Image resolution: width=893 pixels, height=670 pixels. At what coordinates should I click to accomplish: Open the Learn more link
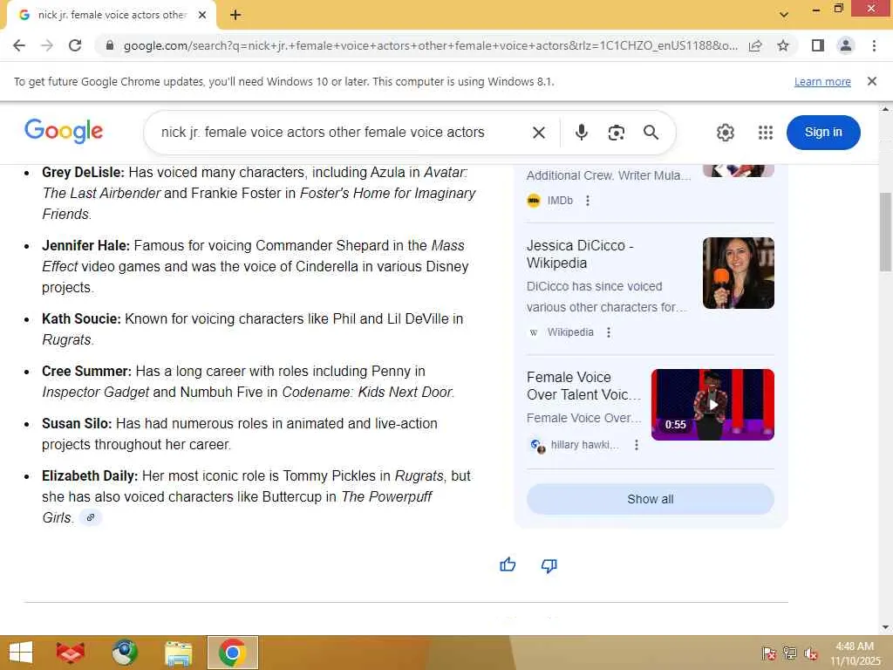coord(822,81)
